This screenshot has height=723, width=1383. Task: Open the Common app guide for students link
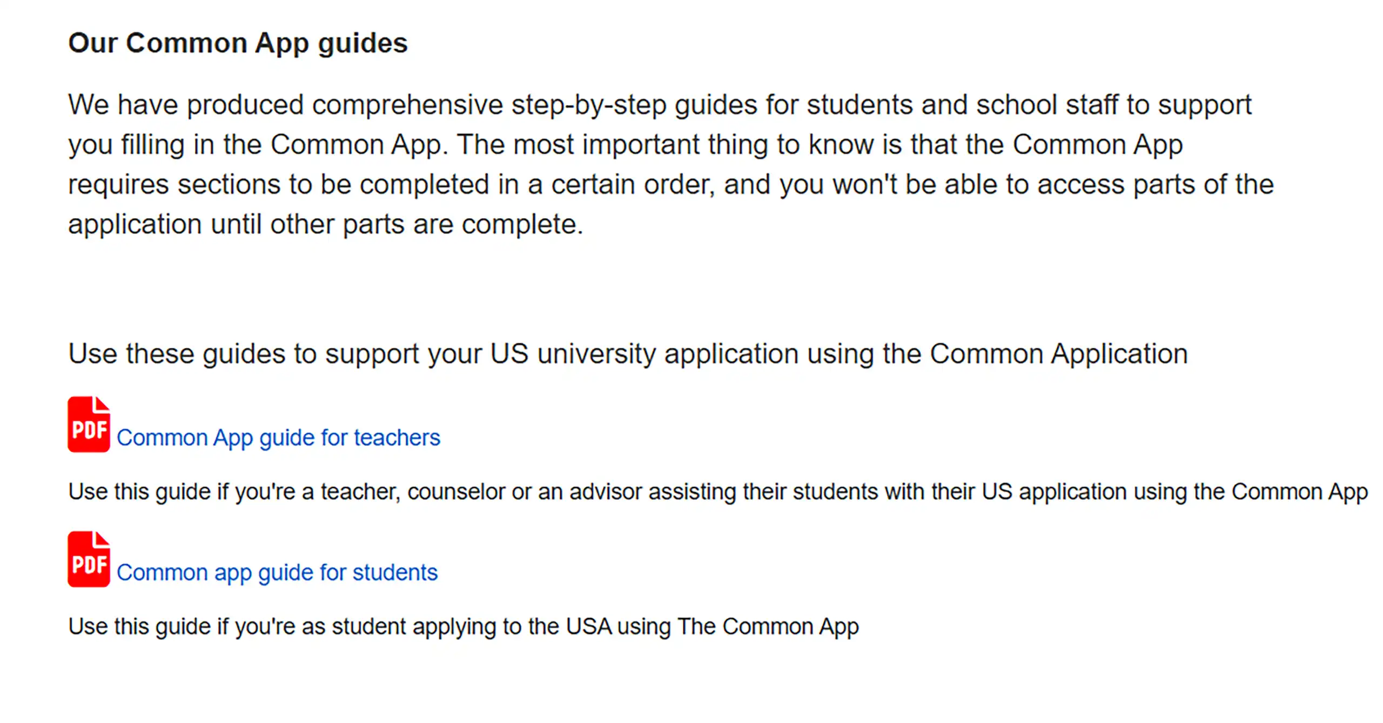(x=277, y=573)
